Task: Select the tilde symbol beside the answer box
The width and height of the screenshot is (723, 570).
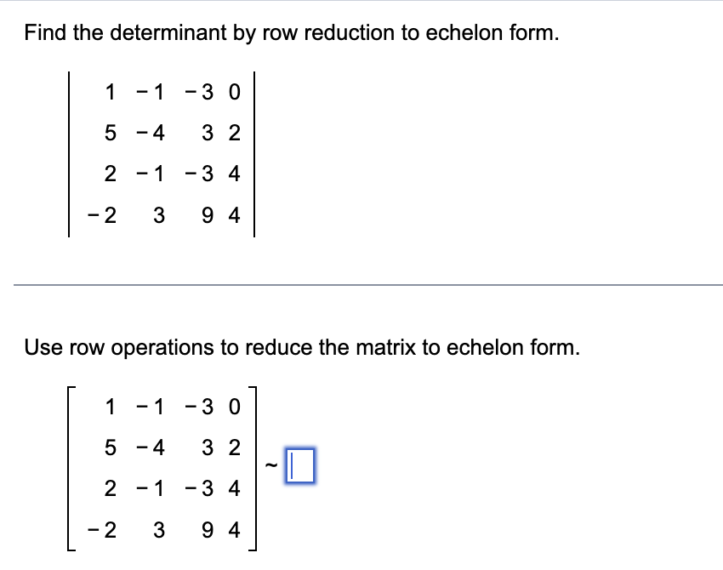Action: tap(269, 466)
